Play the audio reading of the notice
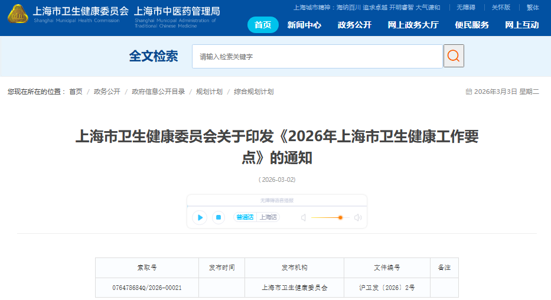Screen dimensions: 551x300 click(200, 217)
